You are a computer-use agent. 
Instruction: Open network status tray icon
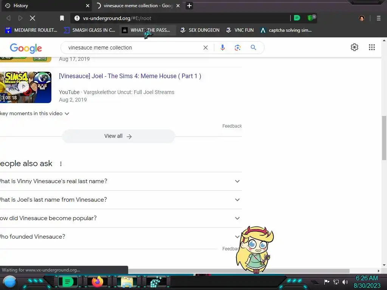(336, 282)
